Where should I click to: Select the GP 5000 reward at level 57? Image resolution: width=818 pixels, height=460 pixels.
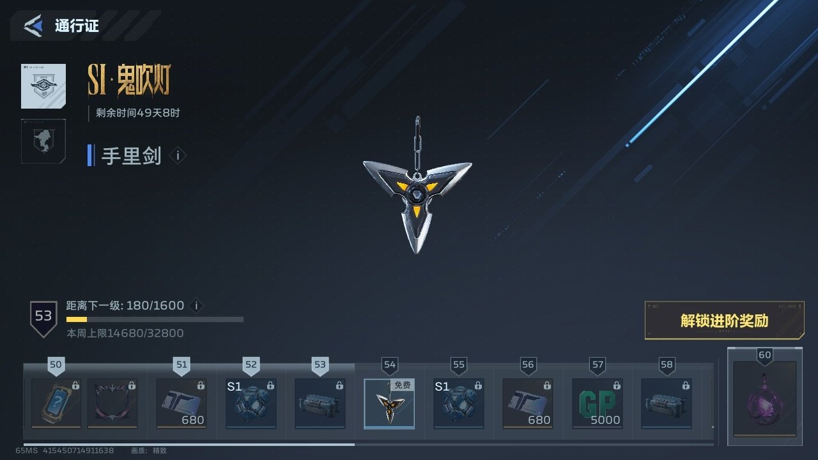[597, 403]
